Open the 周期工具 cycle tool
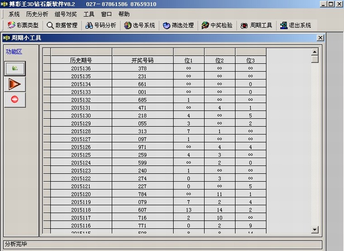 click(x=257, y=25)
